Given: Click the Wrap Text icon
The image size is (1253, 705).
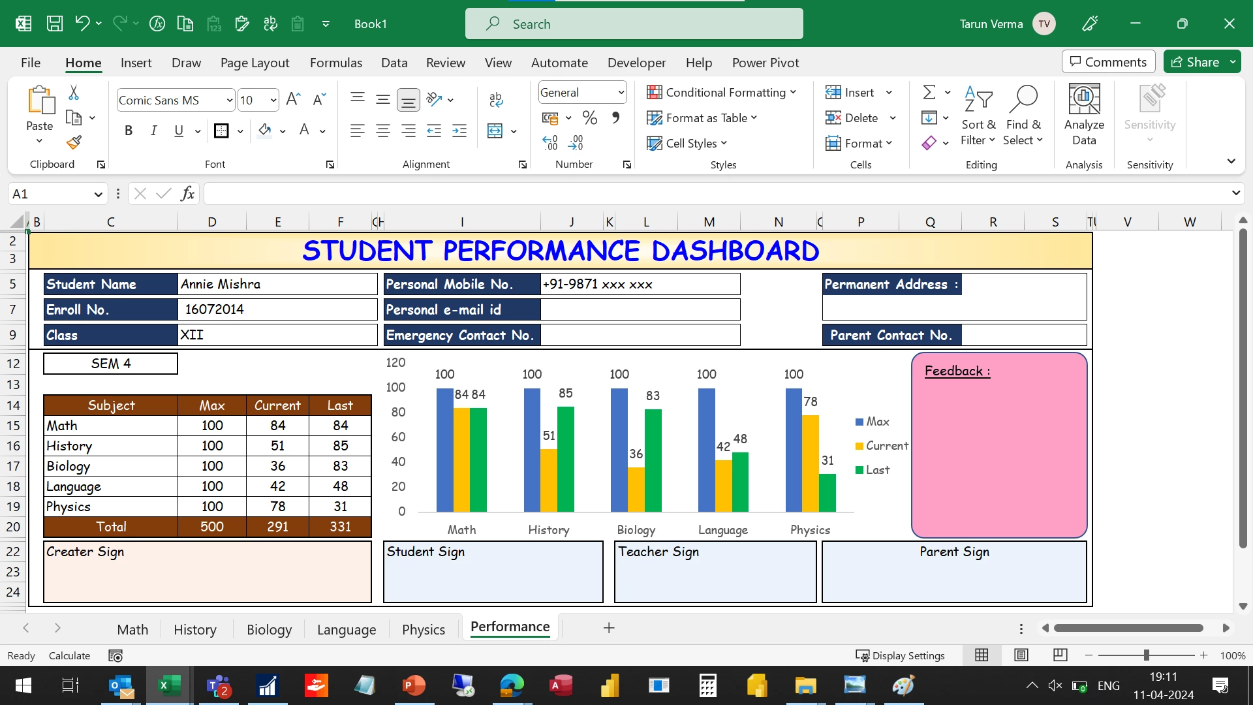Looking at the screenshot, I should click(495, 99).
